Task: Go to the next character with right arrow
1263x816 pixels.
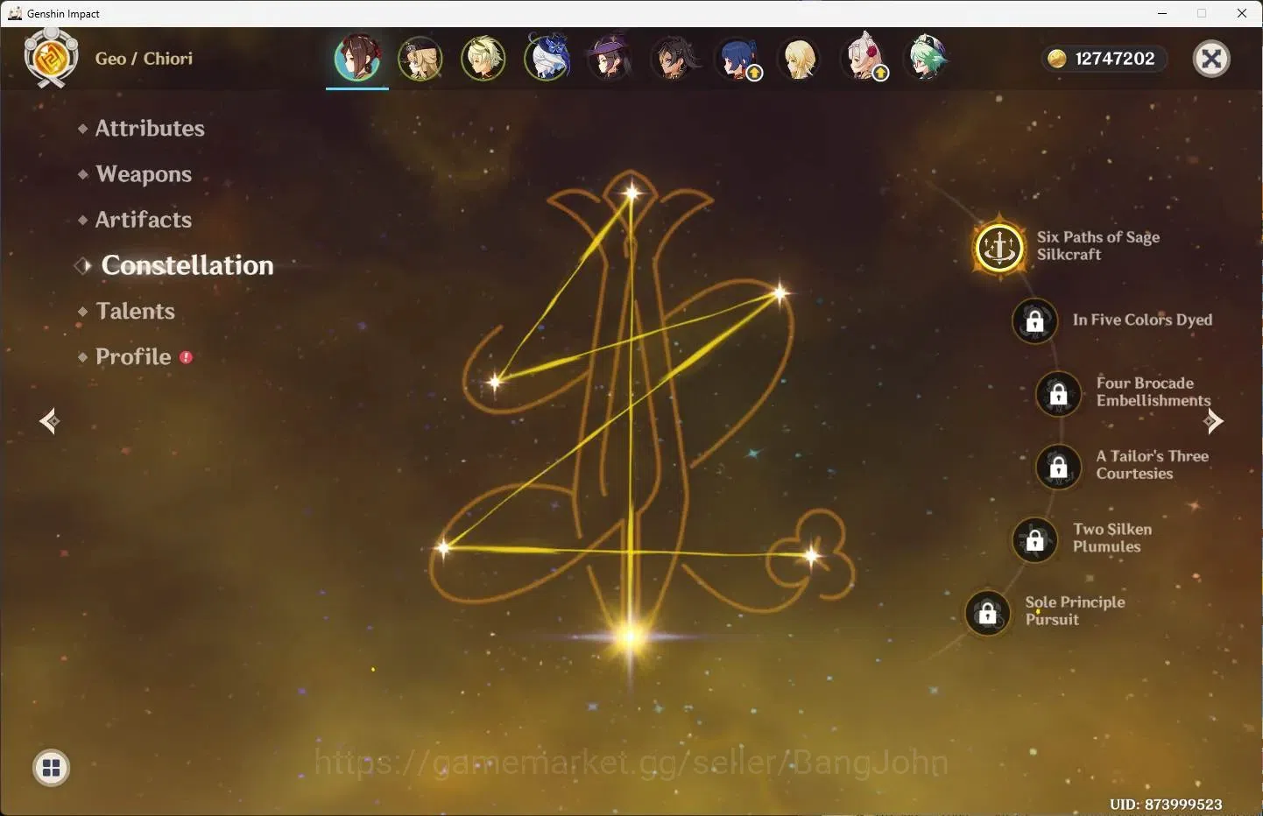Action: click(1213, 421)
